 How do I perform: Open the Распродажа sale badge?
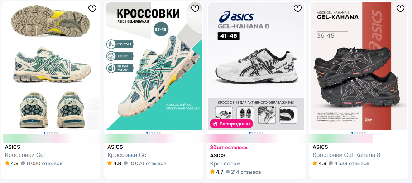(231, 124)
